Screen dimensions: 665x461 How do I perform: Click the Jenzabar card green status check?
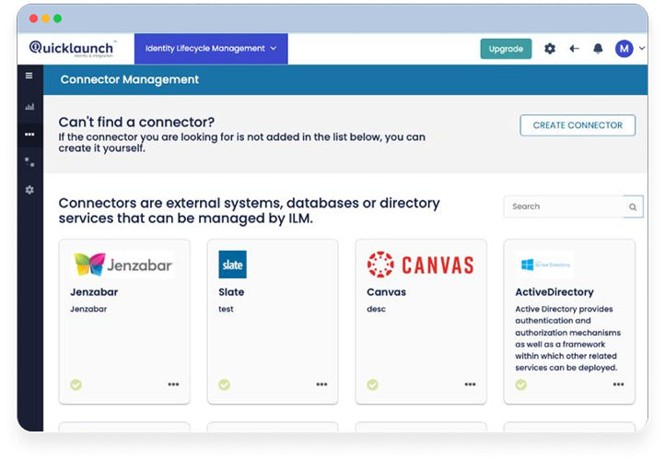[x=76, y=384]
